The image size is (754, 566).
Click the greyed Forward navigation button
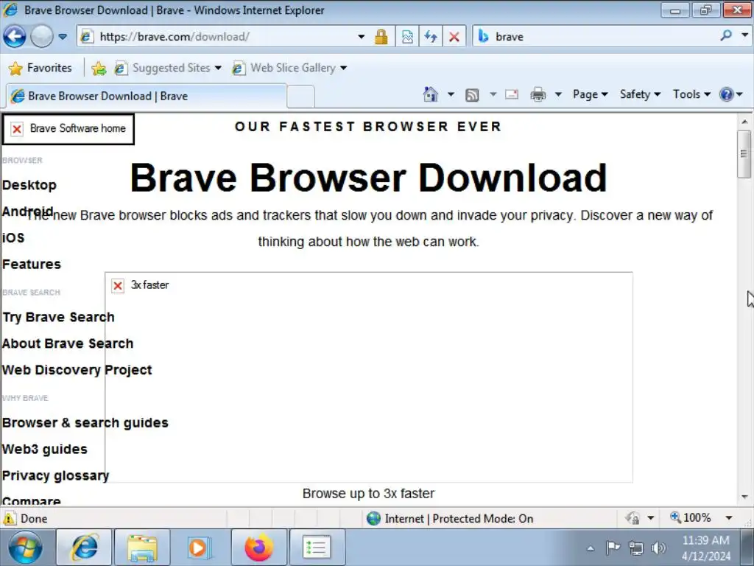click(42, 37)
